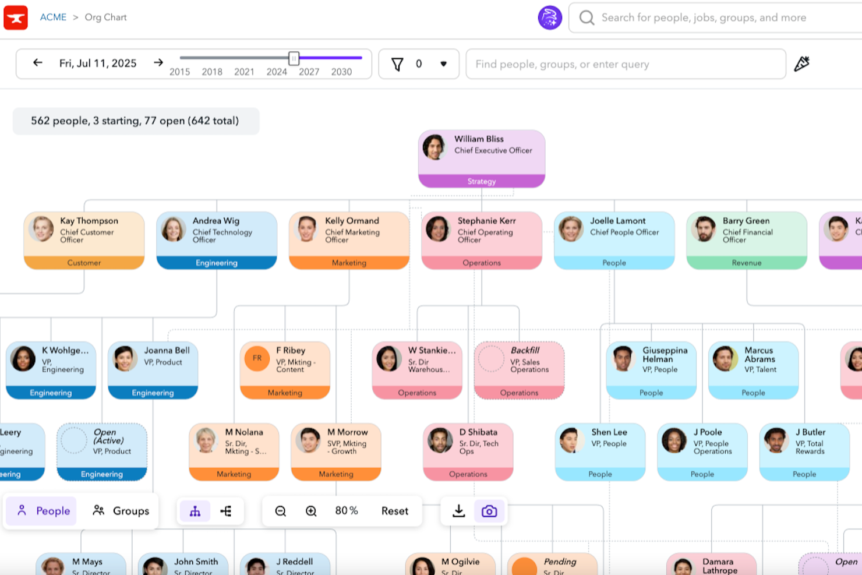Open the John Smith card

pos(183,564)
